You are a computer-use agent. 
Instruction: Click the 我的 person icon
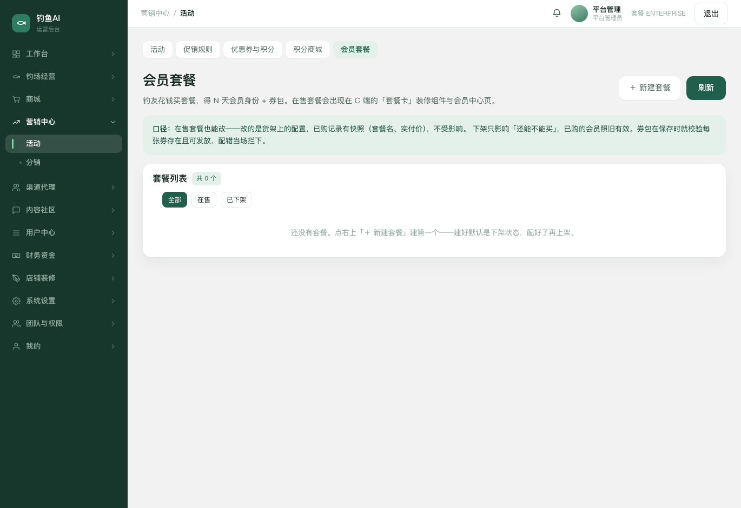(16, 346)
